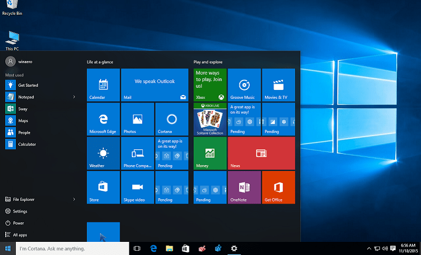The width and height of the screenshot is (421, 255).
Task: Select the This PC desktop icon
Action: click(12, 41)
